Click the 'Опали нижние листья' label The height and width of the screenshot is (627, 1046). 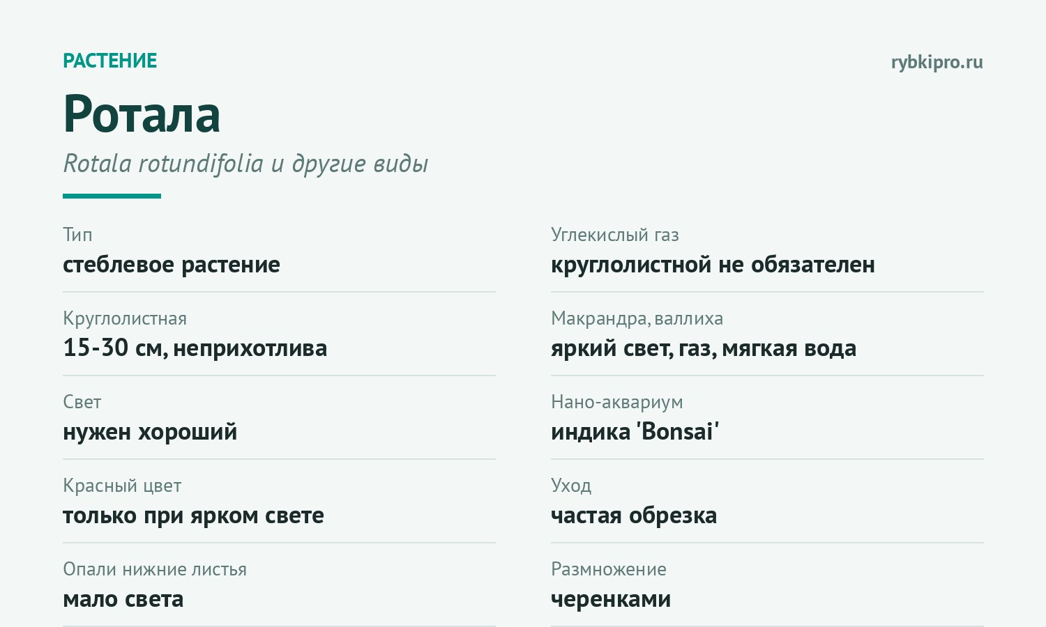coord(155,569)
